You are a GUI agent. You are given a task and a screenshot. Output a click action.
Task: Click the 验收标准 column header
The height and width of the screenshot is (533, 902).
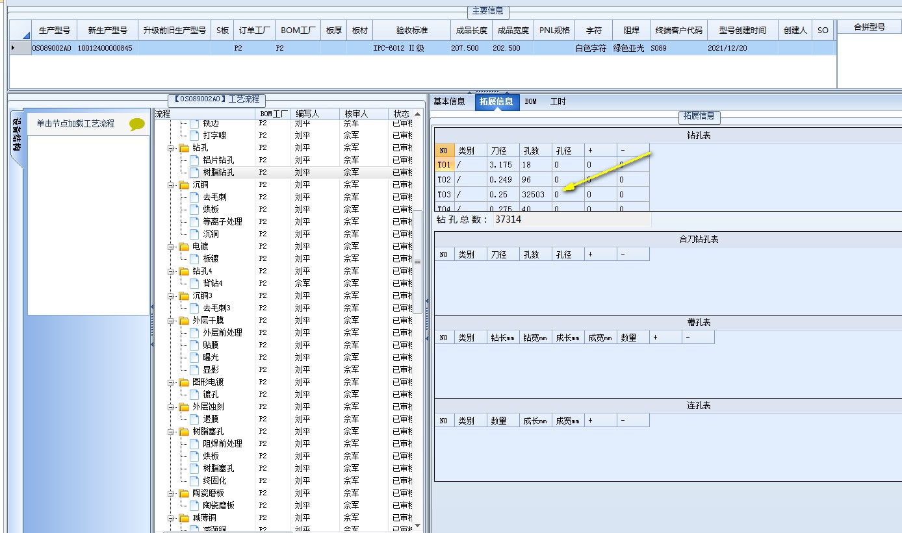coord(412,30)
